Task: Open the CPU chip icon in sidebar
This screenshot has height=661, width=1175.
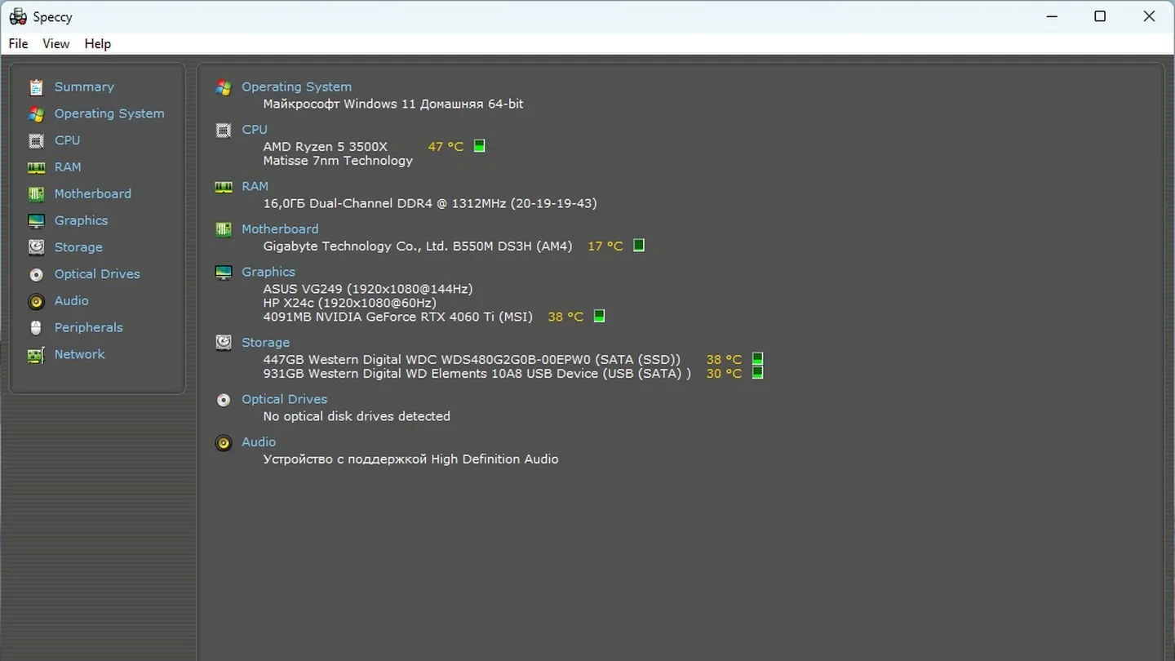Action: (x=36, y=140)
